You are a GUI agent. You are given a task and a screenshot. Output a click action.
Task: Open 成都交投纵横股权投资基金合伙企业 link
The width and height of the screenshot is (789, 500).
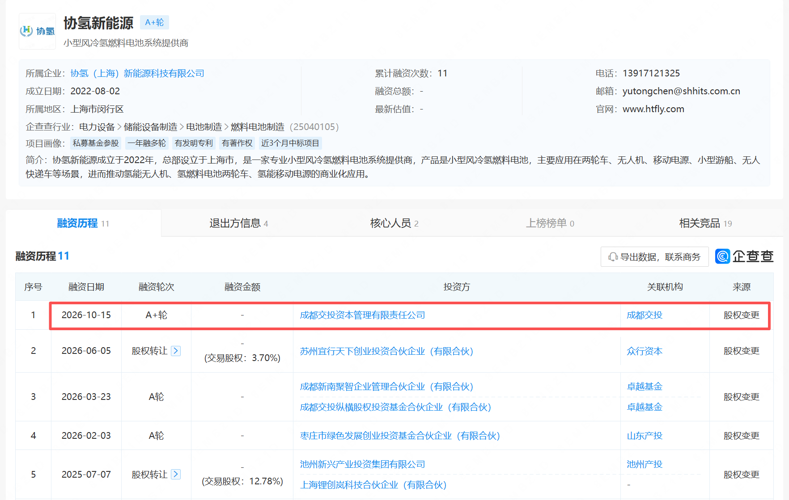coord(395,407)
